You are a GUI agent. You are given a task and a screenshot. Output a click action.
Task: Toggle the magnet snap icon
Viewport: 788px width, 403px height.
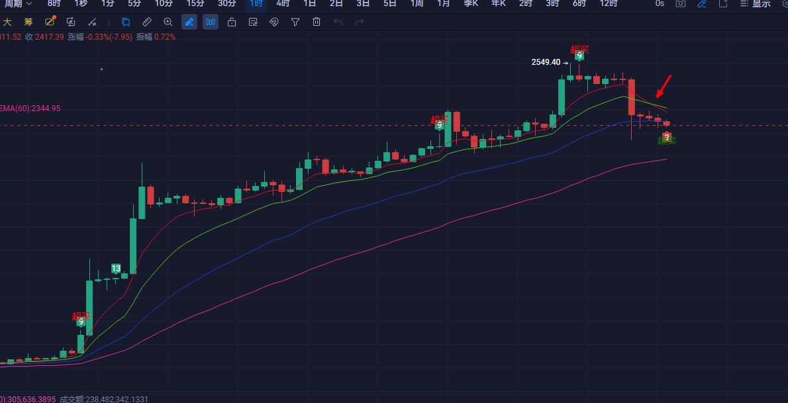(274, 22)
